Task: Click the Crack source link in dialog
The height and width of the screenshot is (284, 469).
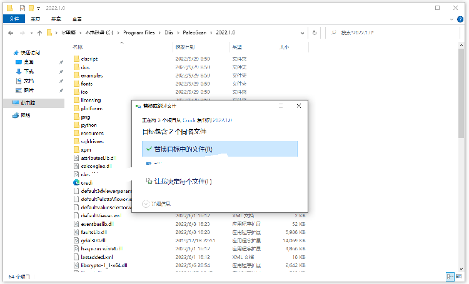Action: [x=189, y=120]
